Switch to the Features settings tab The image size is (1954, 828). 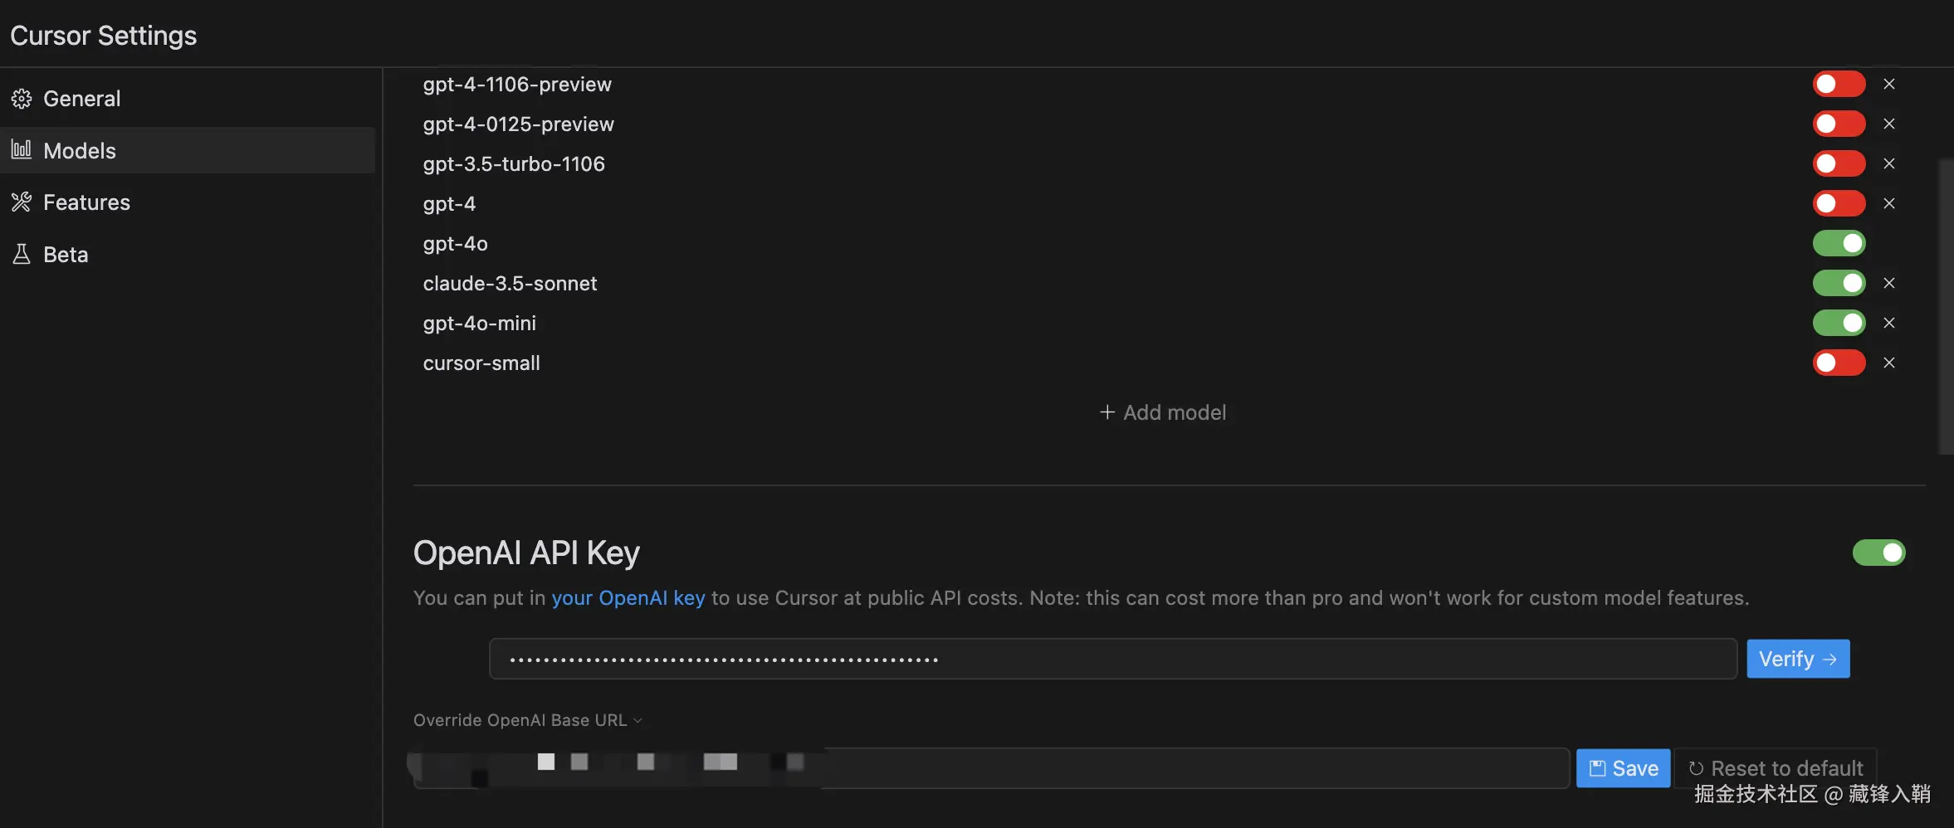tap(86, 202)
